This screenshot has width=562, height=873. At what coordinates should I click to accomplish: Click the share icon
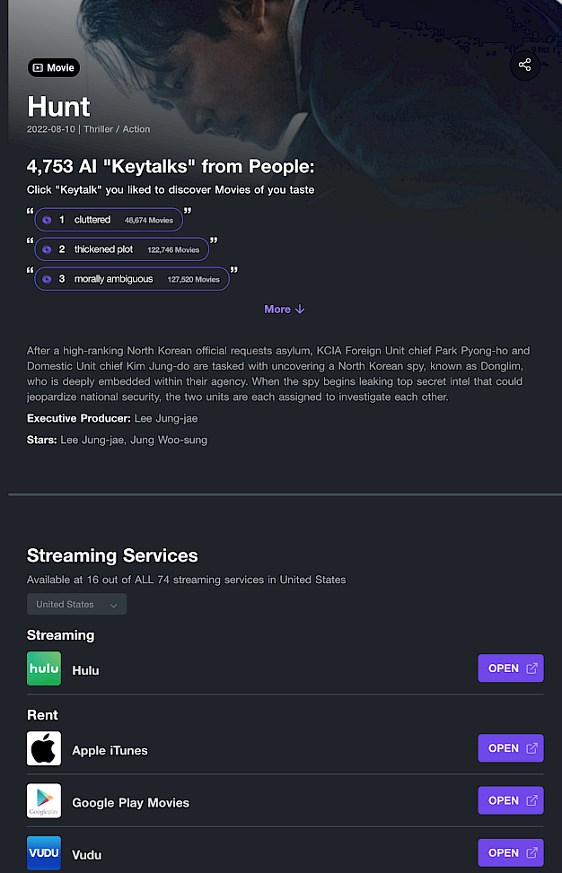(525, 65)
